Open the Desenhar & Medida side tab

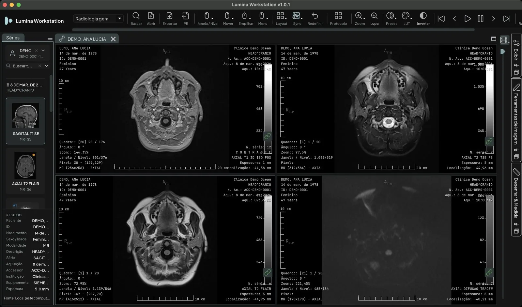[516, 199]
